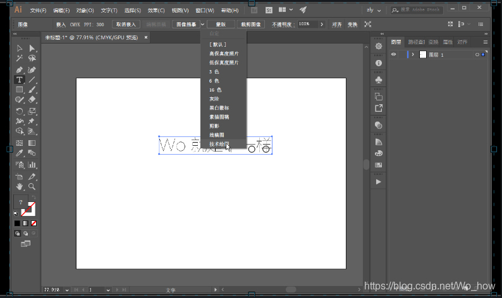This screenshot has width=502, height=298.
Task: Select the Paintbrush tool
Action: pyautogui.click(x=32, y=90)
